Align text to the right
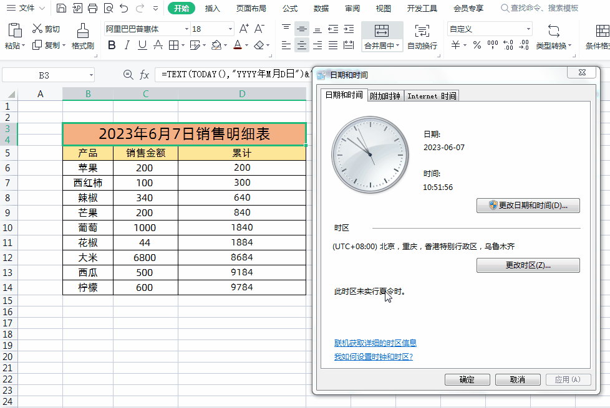The height and width of the screenshot is (408, 610). click(317, 45)
